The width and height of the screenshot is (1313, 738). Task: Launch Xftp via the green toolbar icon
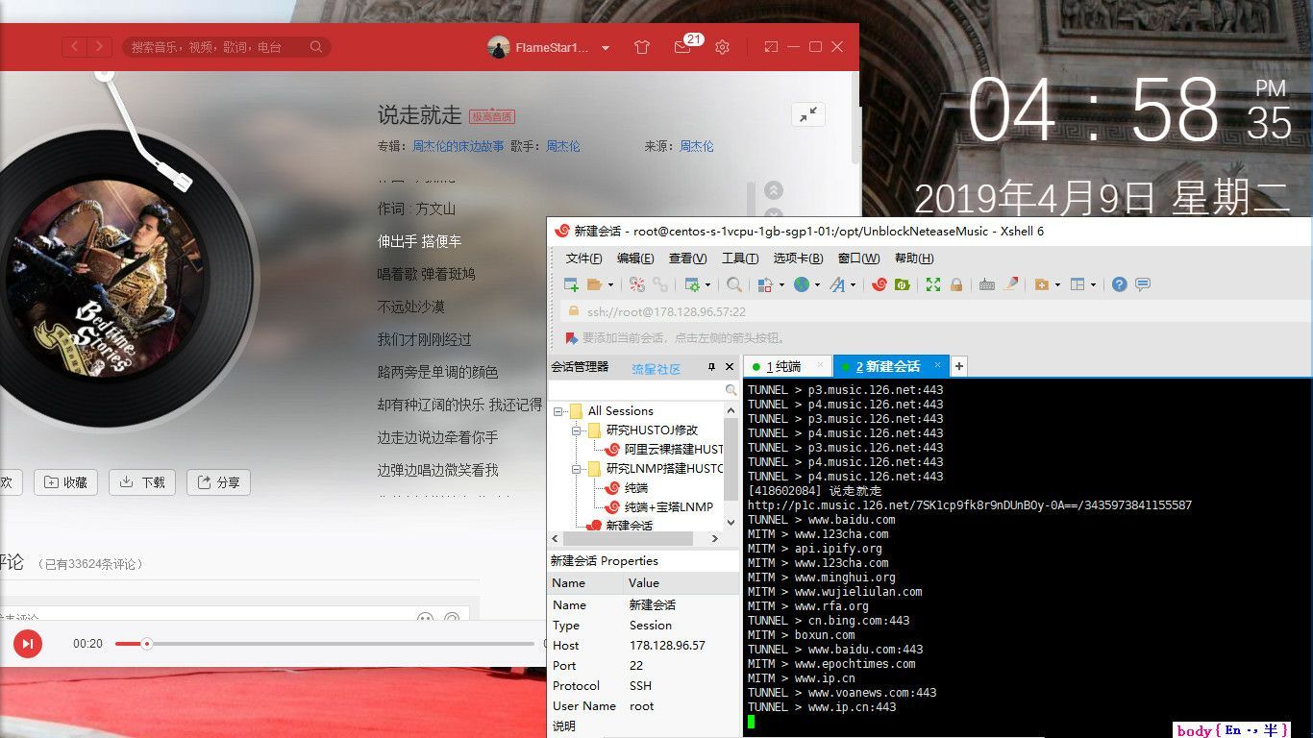coord(903,284)
